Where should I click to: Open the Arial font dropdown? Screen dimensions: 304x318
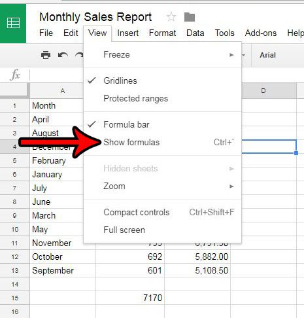click(x=267, y=55)
